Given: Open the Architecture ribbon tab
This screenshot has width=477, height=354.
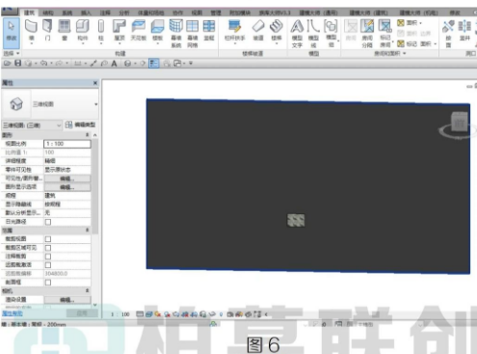Looking at the screenshot, I should pyautogui.click(x=29, y=13).
